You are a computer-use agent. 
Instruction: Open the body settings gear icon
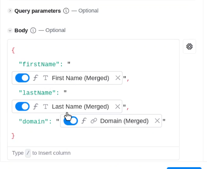189,47
